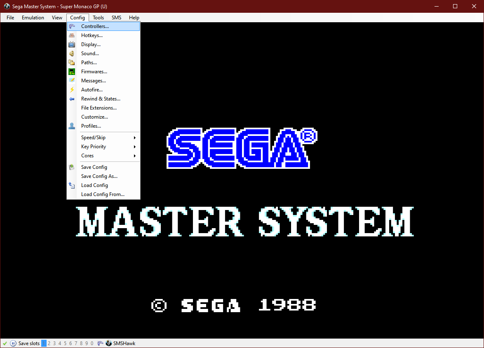
Task: Open Firmwares via the green chip icon
Action: (x=72, y=72)
